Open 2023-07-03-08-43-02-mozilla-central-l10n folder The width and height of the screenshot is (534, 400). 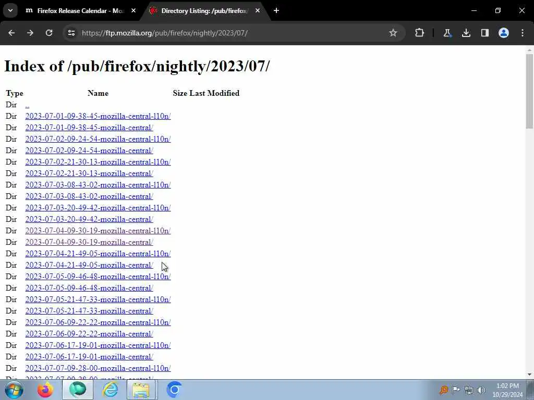pyautogui.click(x=98, y=185)
